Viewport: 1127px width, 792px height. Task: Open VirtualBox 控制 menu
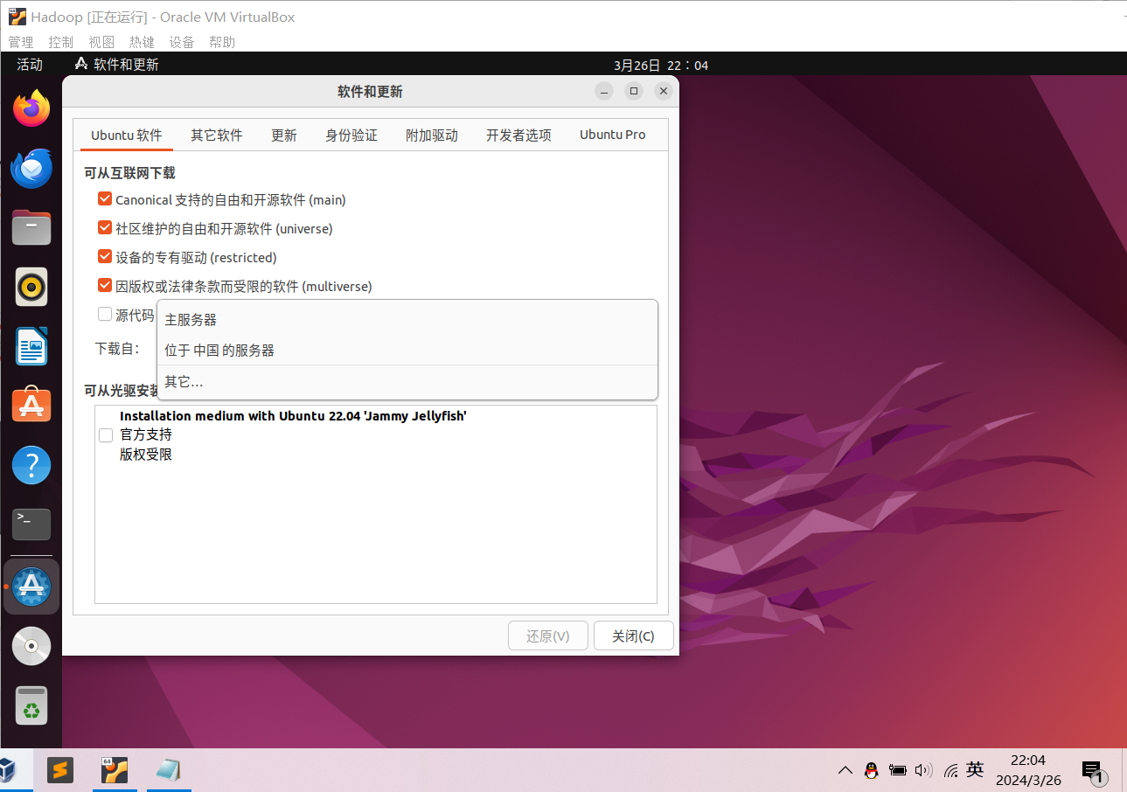coord(61,42)
